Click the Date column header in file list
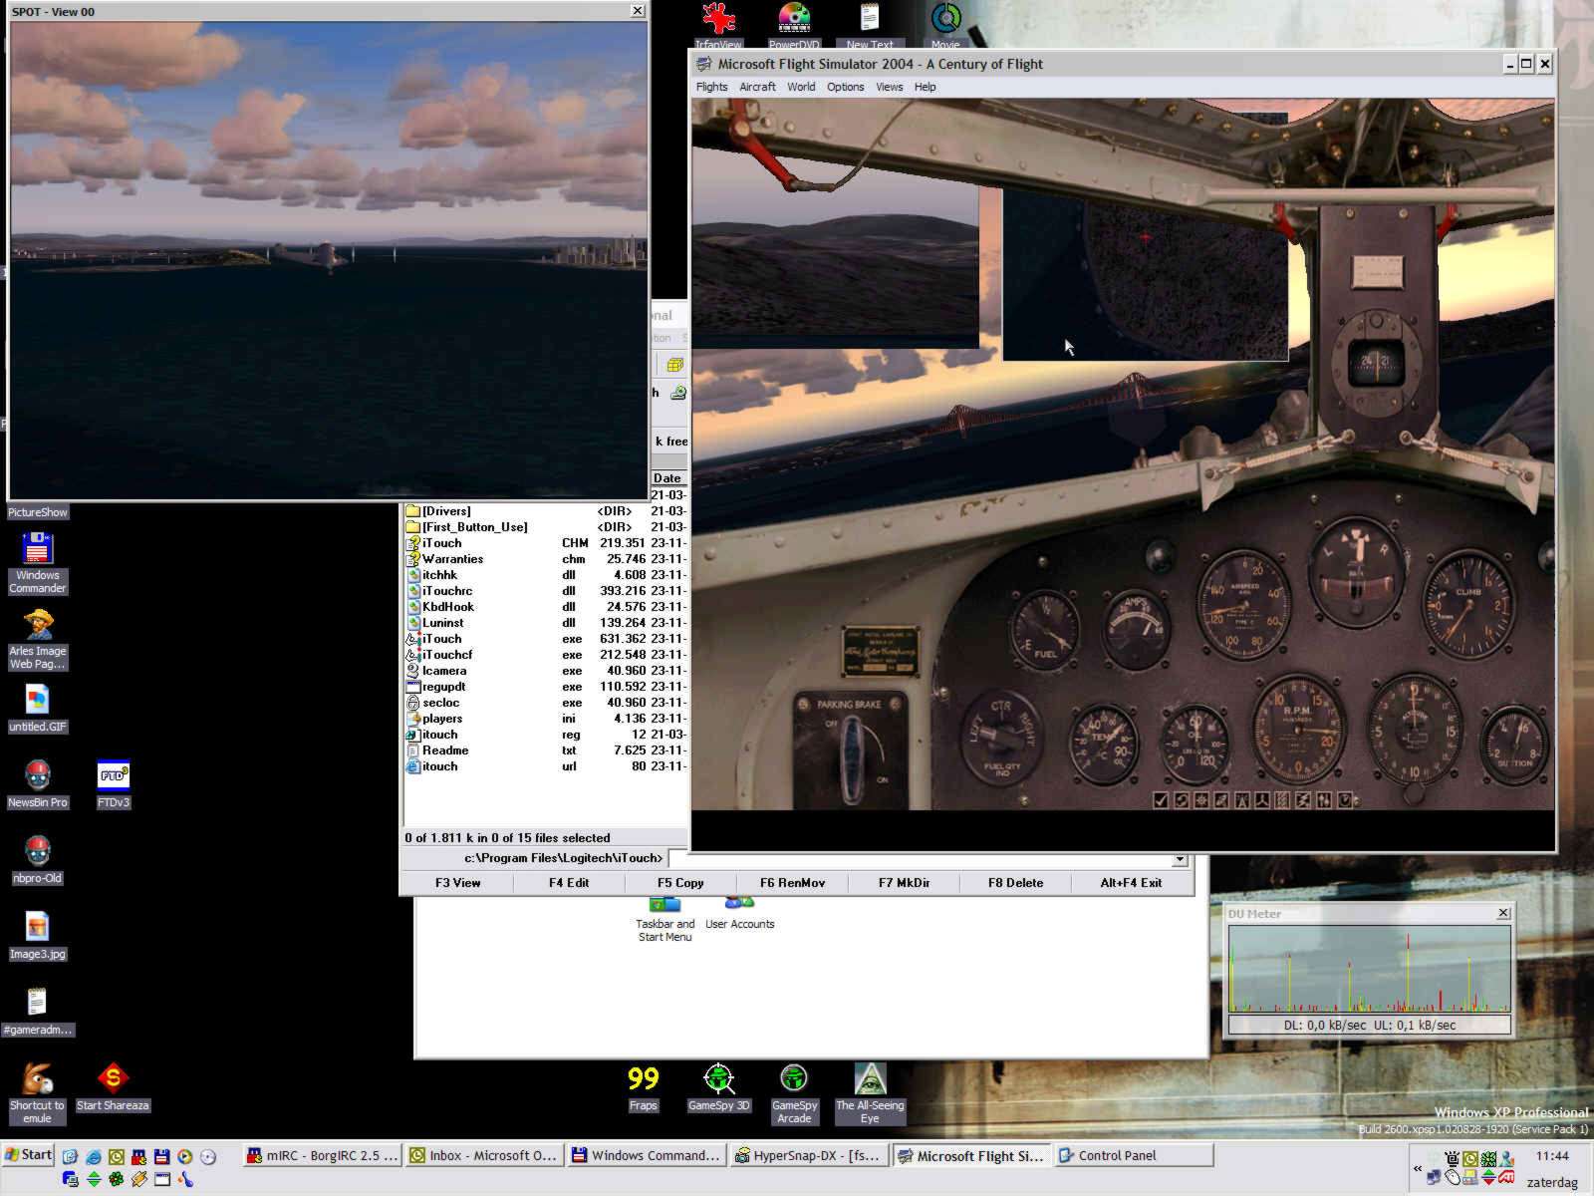This screenshot has width=1594, height=1196. click(668, 478)
